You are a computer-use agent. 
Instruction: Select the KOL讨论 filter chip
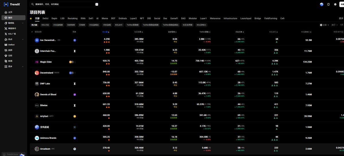pos(45,25)
